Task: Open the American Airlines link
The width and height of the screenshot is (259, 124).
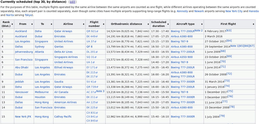Action: point(65,102)
